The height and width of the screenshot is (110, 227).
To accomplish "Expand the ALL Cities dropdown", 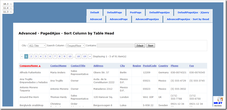I will pos(37,46).
